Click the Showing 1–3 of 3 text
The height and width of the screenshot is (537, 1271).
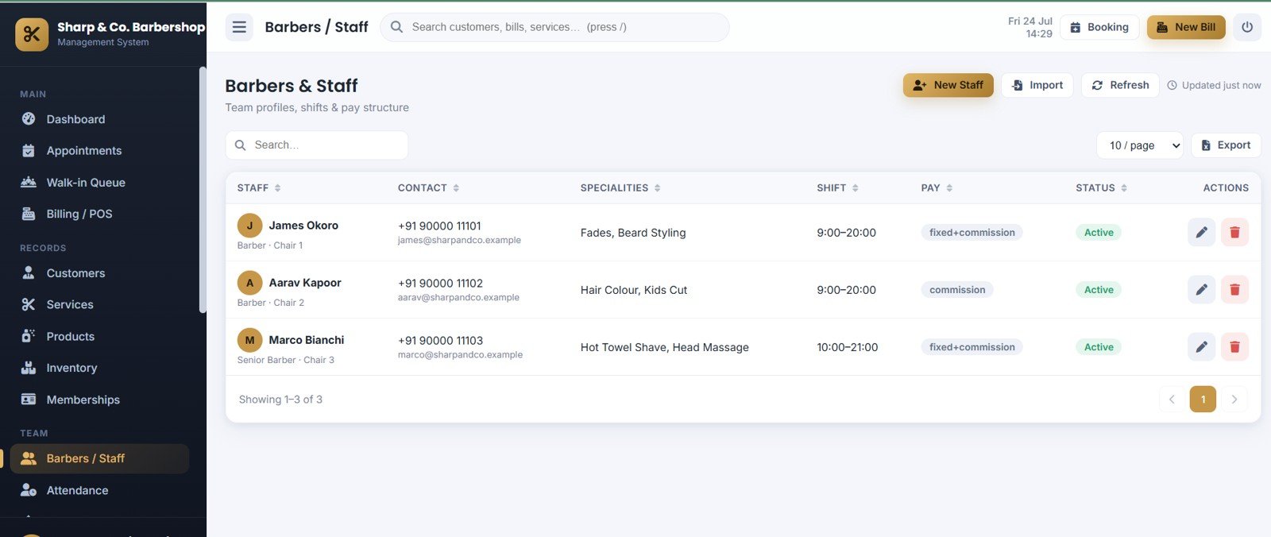(280, 400)
